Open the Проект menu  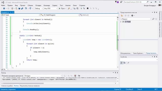point(23,5)
